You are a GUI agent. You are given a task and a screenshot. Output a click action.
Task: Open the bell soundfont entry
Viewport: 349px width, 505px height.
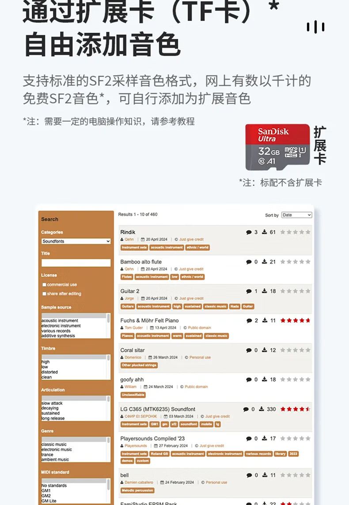125,475
